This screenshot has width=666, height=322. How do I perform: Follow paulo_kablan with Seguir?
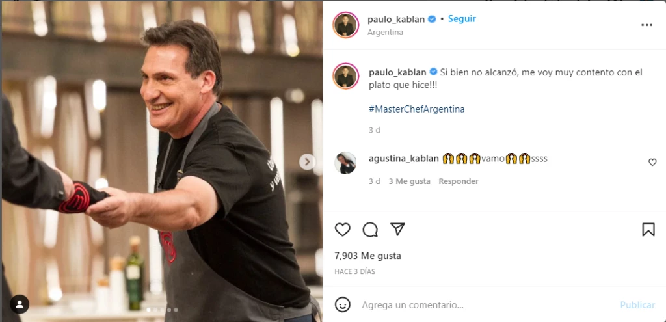click(x=462, y=19)
